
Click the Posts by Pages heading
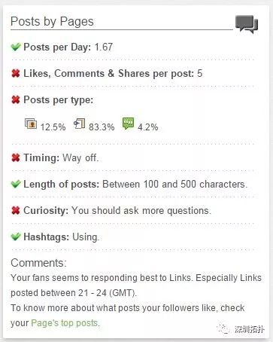(x=52, y=21)
